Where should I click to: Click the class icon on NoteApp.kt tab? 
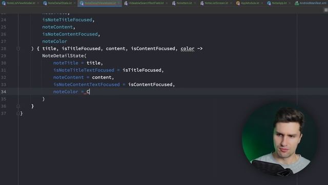coord(269,3)
